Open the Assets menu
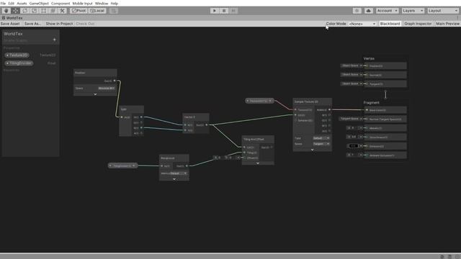Image resolution: width=461 pixels, height=259 pixels. coord(22,4)
